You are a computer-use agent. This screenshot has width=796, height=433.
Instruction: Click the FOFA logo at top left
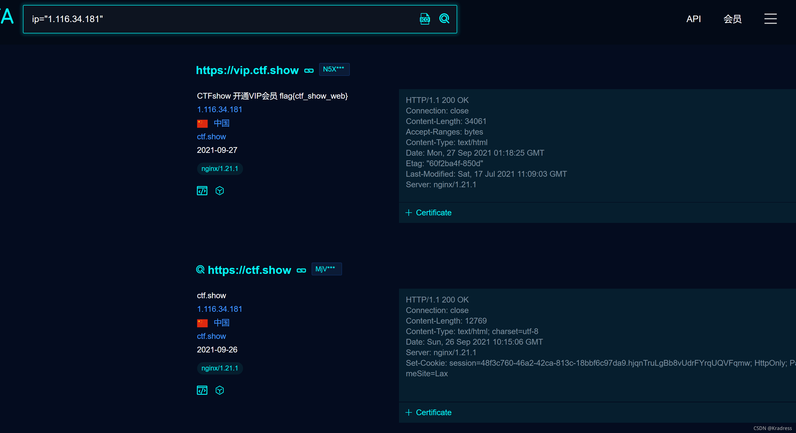coord(7,16)
